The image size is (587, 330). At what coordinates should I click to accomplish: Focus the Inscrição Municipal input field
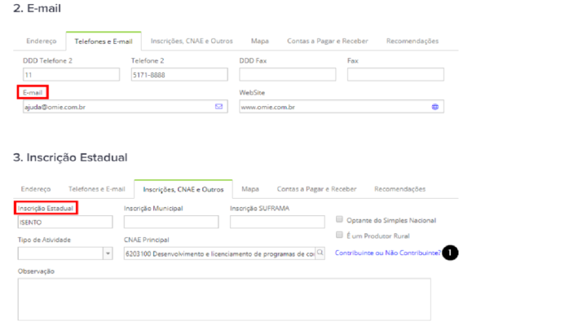(171, 222)
